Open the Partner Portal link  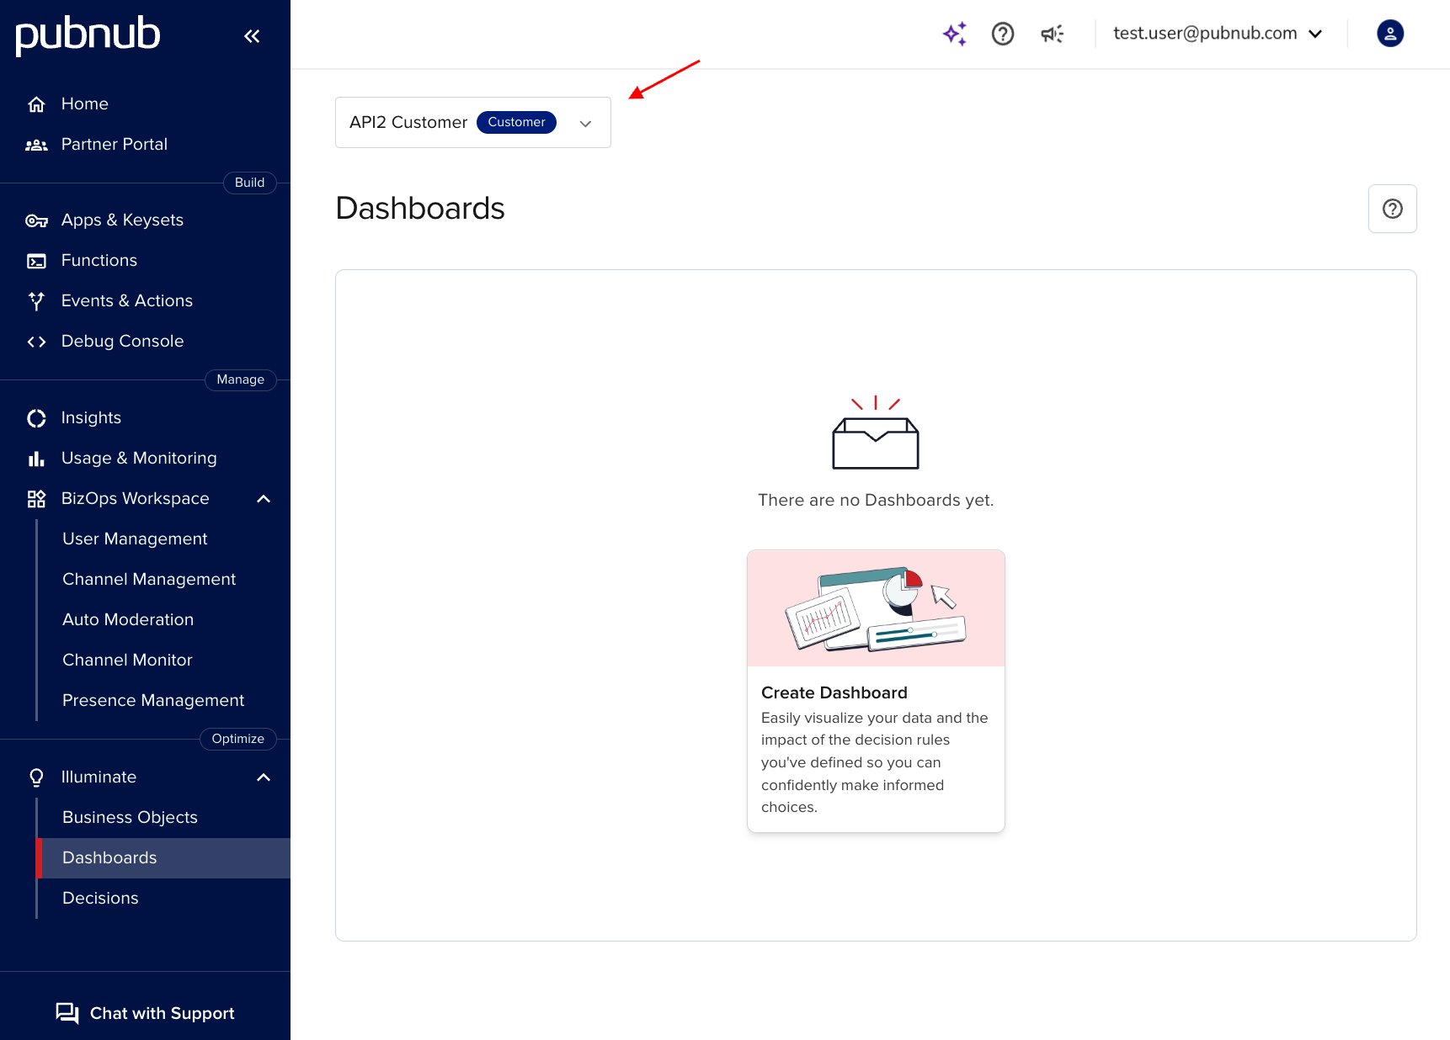[x=114, y=144]
